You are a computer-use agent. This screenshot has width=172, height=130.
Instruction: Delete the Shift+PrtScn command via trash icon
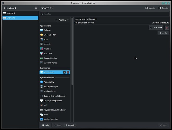[x=68, y=72]
